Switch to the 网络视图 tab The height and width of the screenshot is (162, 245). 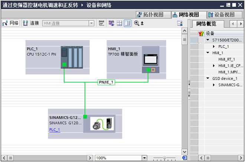tap(189, 15)
